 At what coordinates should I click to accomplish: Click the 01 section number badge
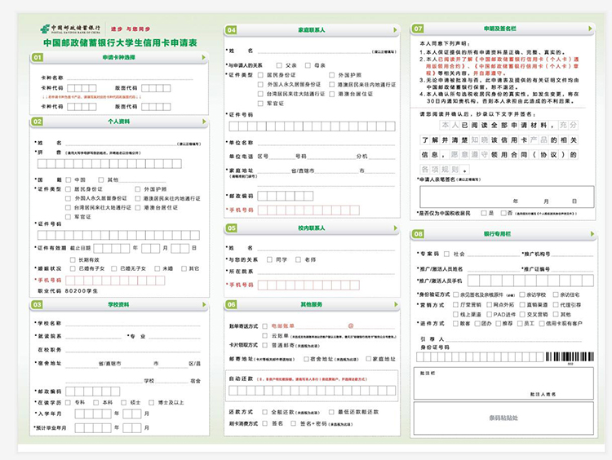37,57
